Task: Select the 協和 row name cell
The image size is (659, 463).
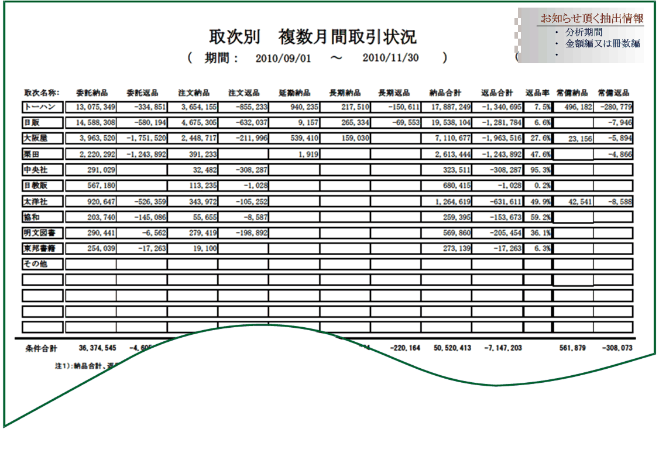Action: point(43,217)
